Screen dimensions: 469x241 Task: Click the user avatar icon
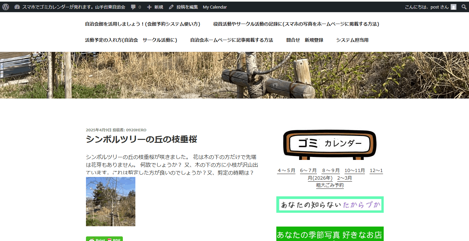[x=454, y=7]
